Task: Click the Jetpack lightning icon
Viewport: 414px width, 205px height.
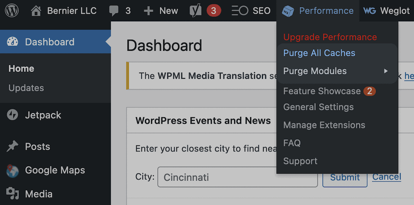Action: pyautogui.click(x=12, y=115)
